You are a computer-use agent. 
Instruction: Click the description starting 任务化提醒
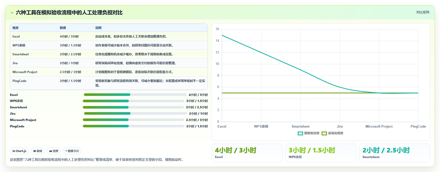coord(134,54)
